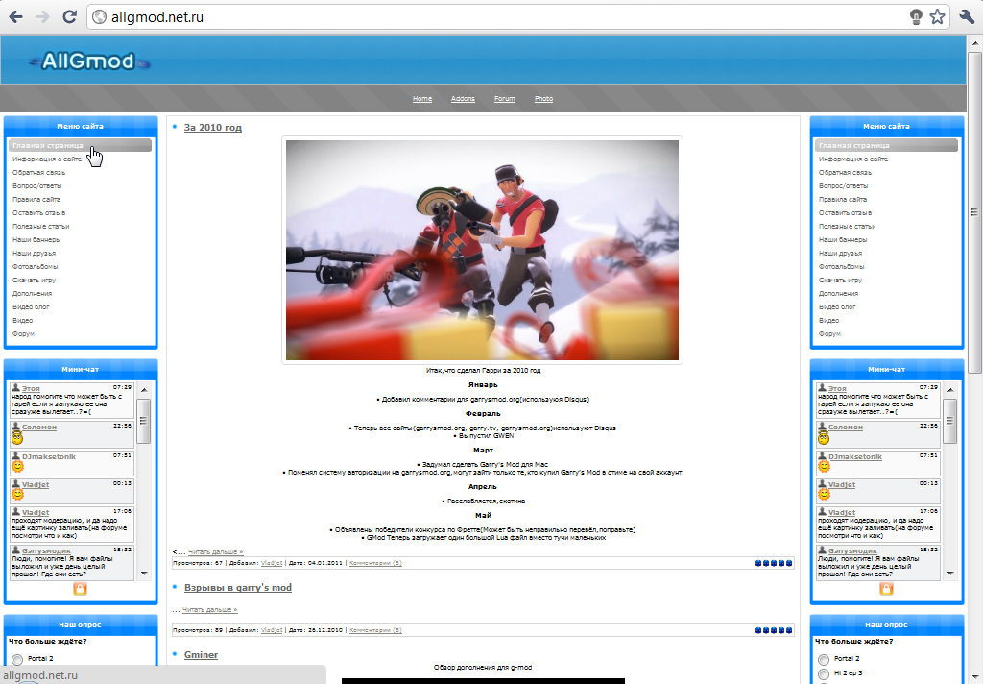Click DJmaksetonik's sun emoticon in right mini-chat
The width and height of the screenshot is (983, 684).
pos(824,466)
